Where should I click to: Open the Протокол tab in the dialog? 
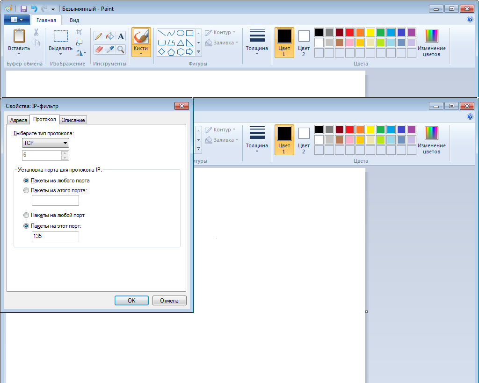coord(44,119)
